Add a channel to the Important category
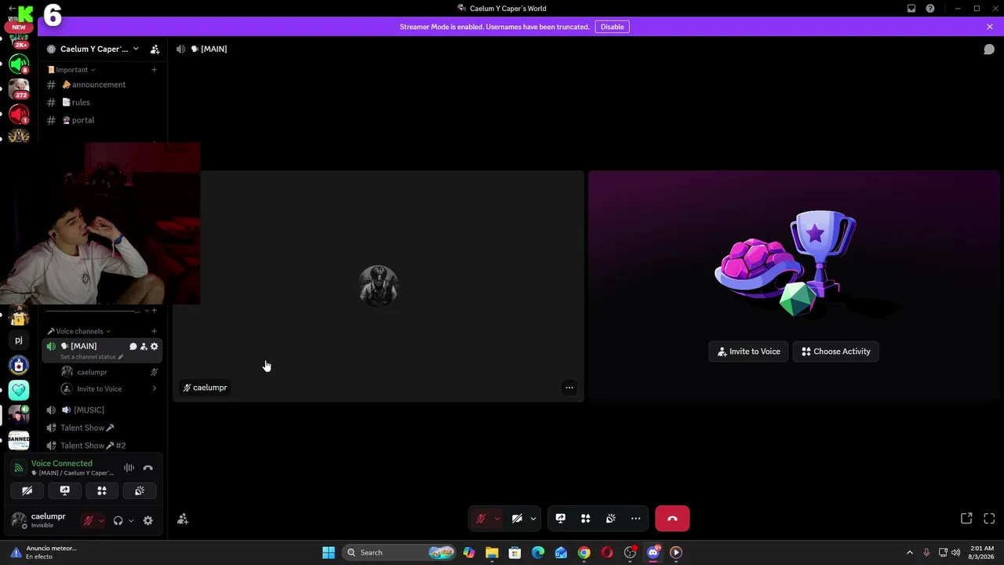Screen dimensions: 1004x565 click(x=154, y=70)
